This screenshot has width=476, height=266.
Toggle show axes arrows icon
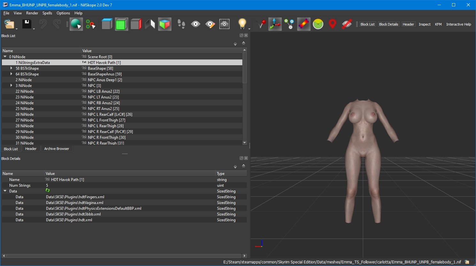(275, 24)
